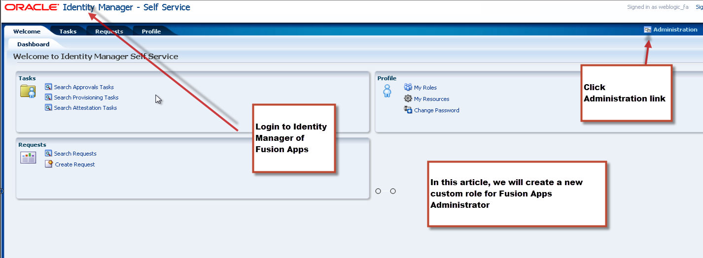Go to My Roles link
The width and height of the screenshot is (703, 258).
[425, 88]
